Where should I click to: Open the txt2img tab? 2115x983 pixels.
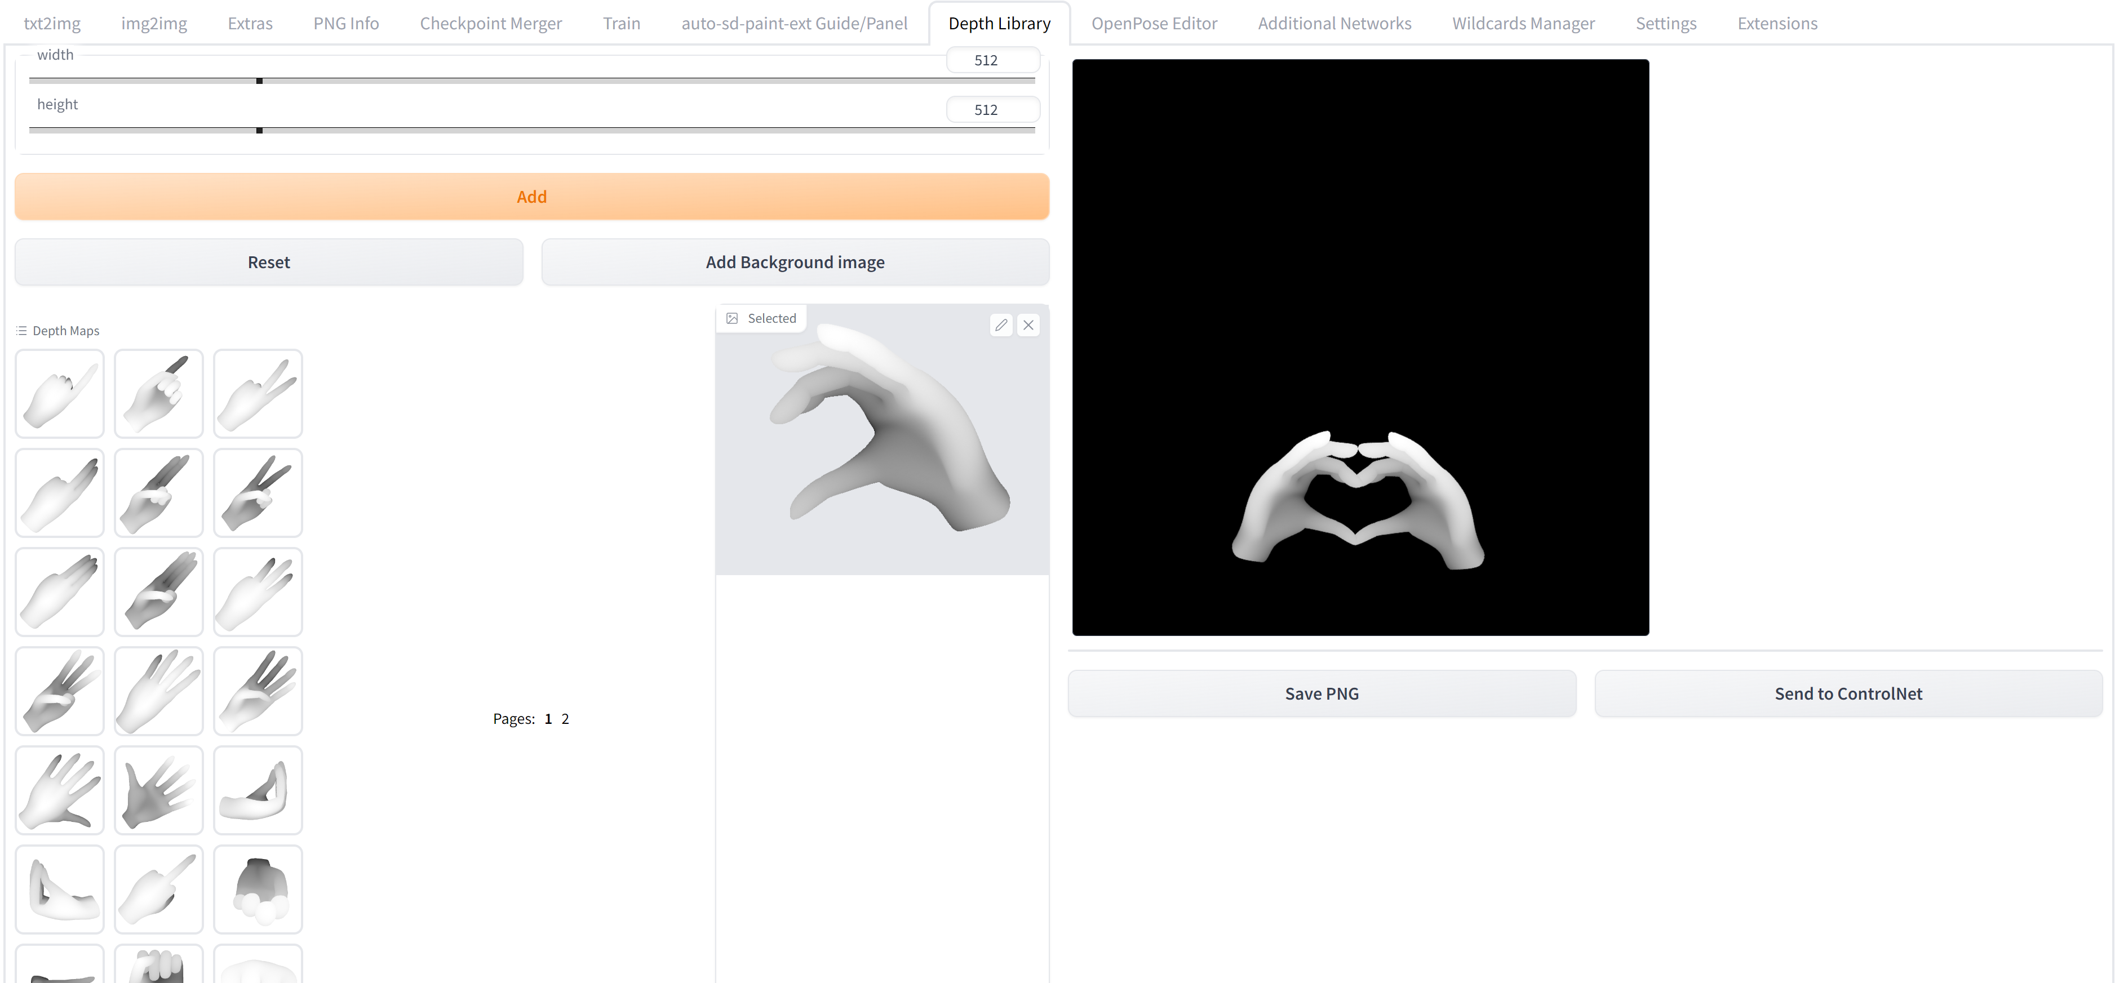pyautogui.click(x=52, y=23)
